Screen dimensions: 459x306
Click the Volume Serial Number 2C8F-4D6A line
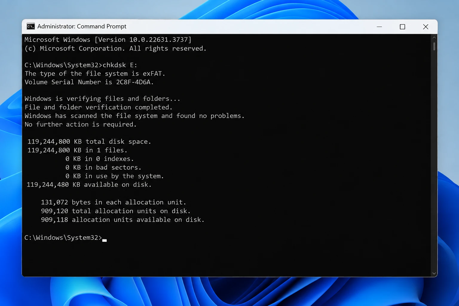(89, 82)
